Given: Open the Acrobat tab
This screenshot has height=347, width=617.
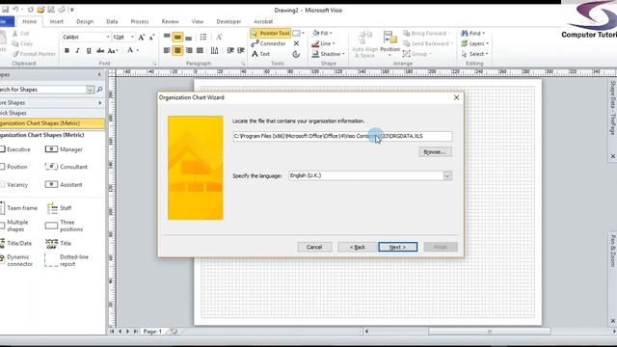Looking at the screenshot, I should pos(263,21).
